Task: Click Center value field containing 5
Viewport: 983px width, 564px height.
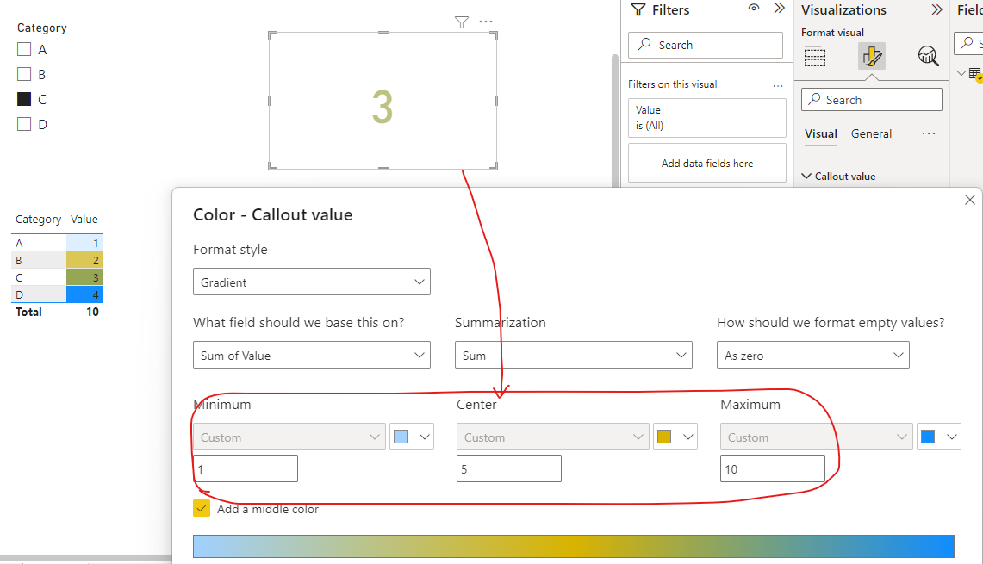Action: 509,468
